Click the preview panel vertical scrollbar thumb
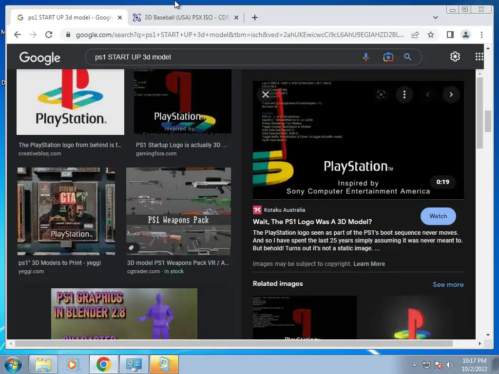The height and width of the screenshot is (374, 499). coord(480,112)
